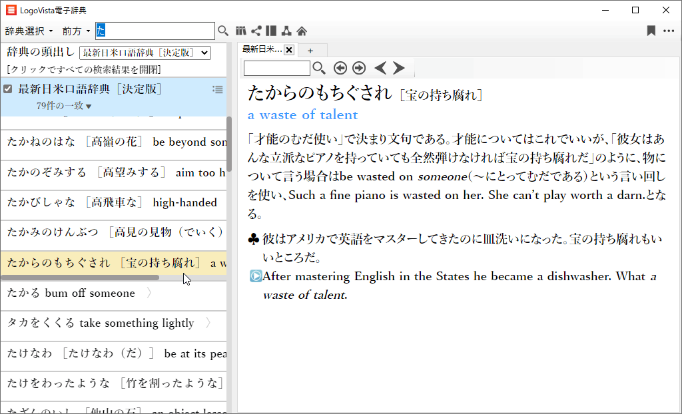Open the dictionary bookshelf icon
The image size is (682, 414).
click(241, 31)
